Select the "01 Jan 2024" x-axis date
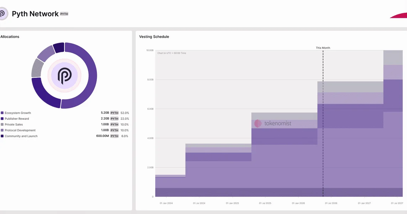 pyautogui.click(x=166, y=203)
